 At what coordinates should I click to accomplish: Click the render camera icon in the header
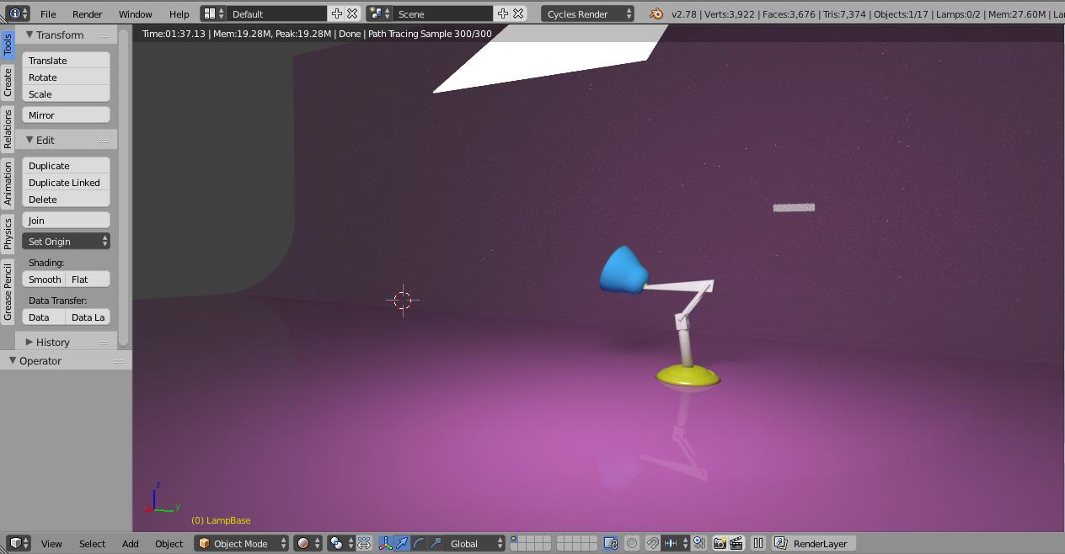(721, 543)
